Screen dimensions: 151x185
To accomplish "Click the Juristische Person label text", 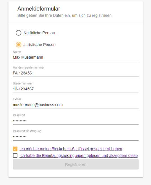I will 39,45.
